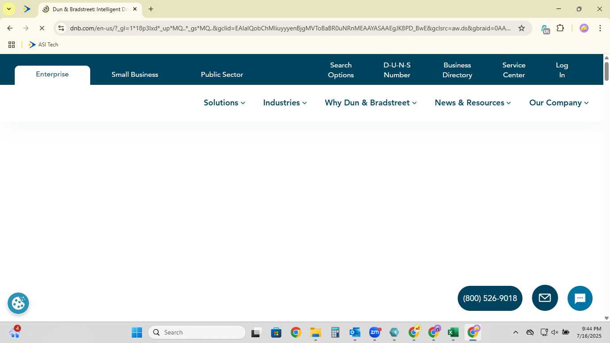The height and width of the screenshot is (343, 610).
Task: Open the battery status tray icon
Action: pos(566,332)
